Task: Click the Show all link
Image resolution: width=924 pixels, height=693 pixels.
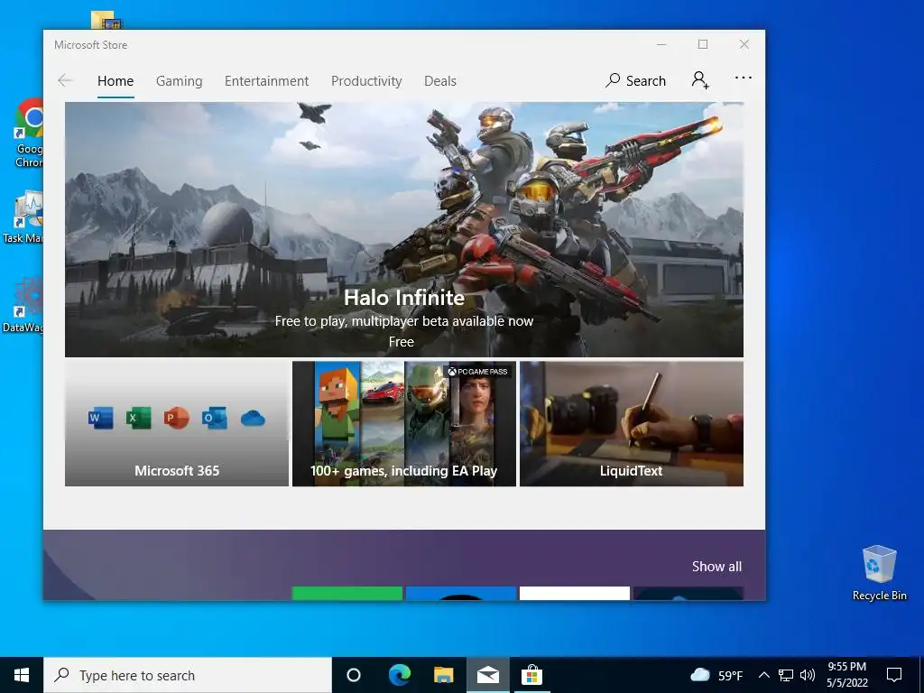Action: [x=716, y=567]
